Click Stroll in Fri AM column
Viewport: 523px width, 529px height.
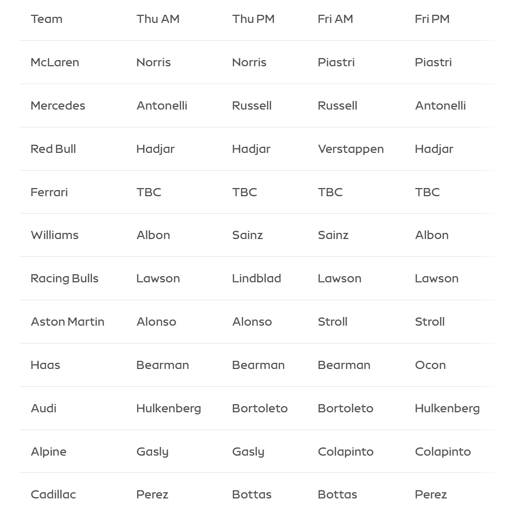[x=332, y=322]
